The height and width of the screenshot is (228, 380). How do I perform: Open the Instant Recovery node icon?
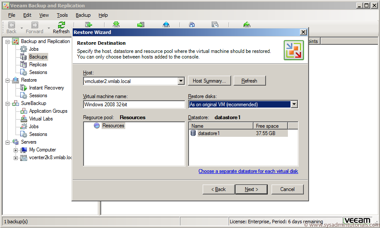pos(24,88)
